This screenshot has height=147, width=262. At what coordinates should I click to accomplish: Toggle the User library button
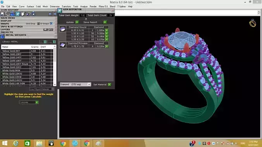click(54, 42)
